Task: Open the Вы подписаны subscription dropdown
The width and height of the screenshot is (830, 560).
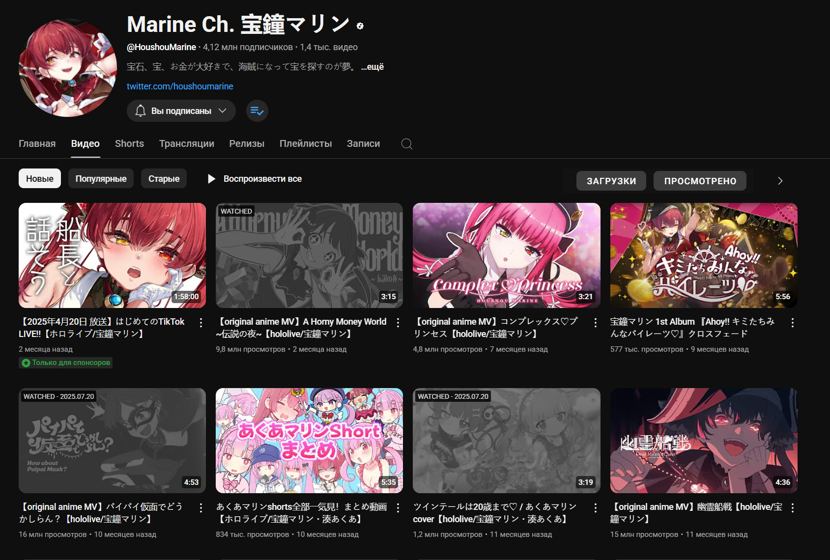Action: point(181,111)
